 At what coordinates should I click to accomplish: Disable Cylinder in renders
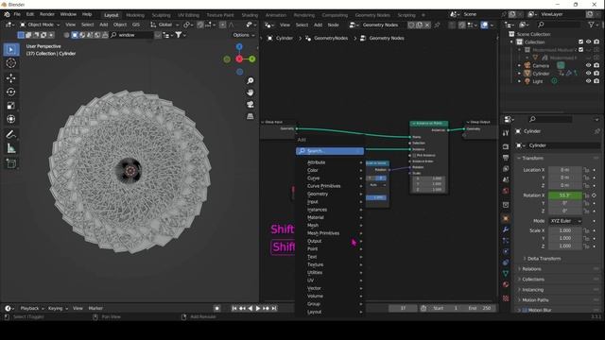pos(596,74)
